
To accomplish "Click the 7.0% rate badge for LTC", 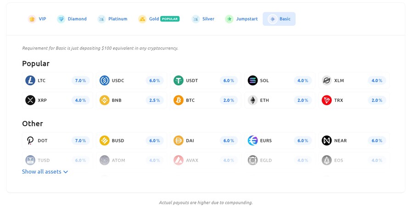I will tap(80, 81).
